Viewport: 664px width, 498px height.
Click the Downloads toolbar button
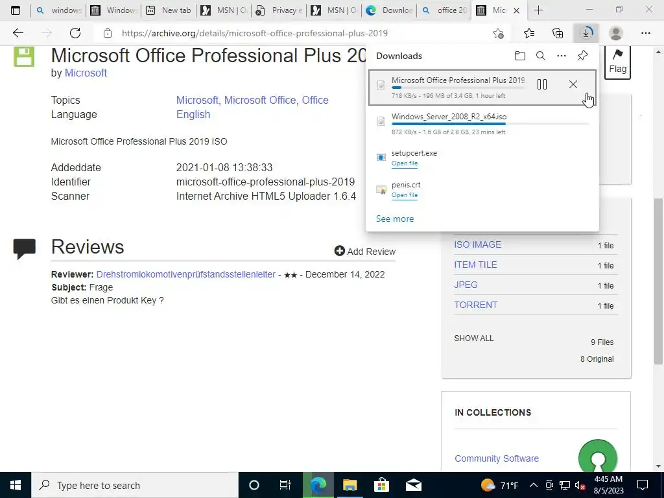586,33
